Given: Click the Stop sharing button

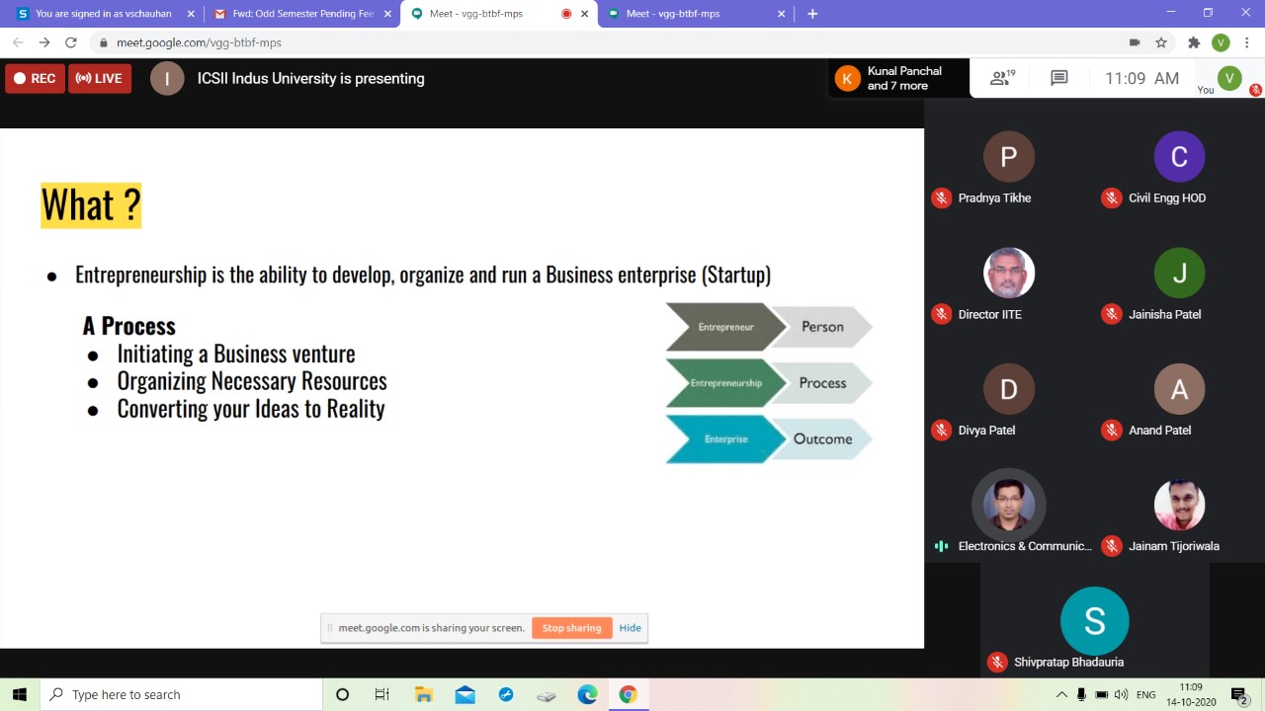Looking at the screenshot, I should [571, 628].
